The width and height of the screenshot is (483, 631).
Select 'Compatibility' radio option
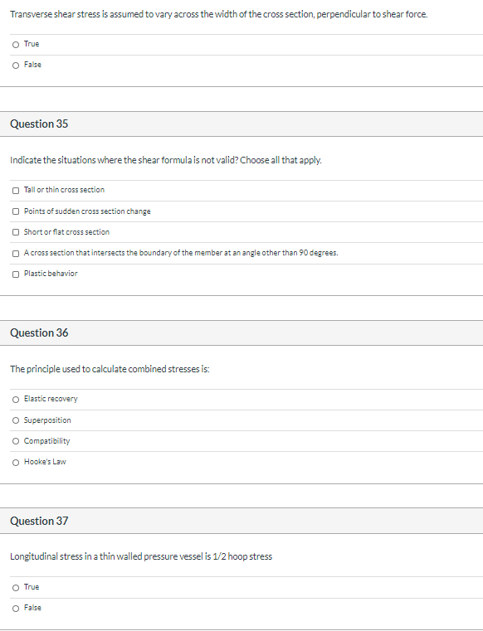click(16, 441)
